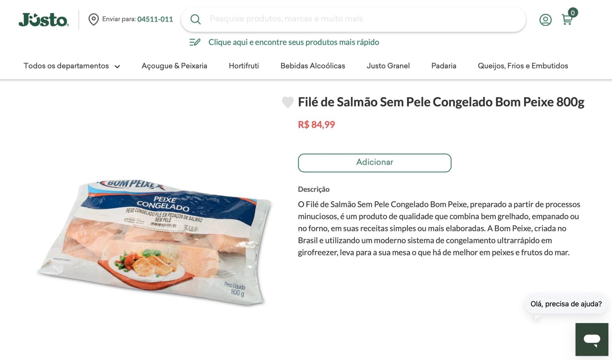Expand Todos os departamentos menu
This screenshot has height=360, width=612.
point(72,66)
